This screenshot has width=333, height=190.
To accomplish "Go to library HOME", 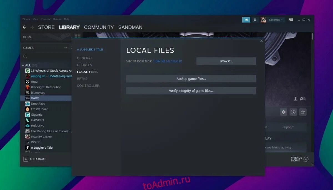I will 27,37.
